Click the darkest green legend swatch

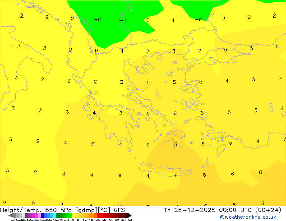58,215
